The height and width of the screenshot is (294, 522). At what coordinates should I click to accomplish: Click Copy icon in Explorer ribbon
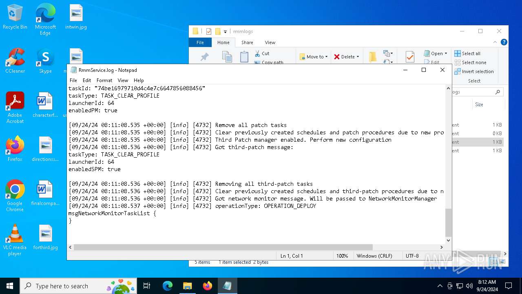tap(227, 57)
